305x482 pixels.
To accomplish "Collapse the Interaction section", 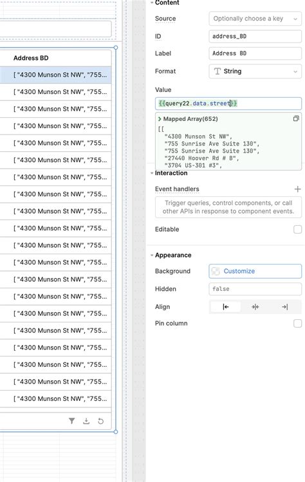I will (x=152, y=173).
